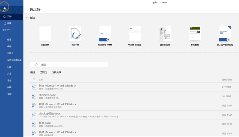Click the magnifier icon in search box
Screen dimensions: 239x137
36,65
